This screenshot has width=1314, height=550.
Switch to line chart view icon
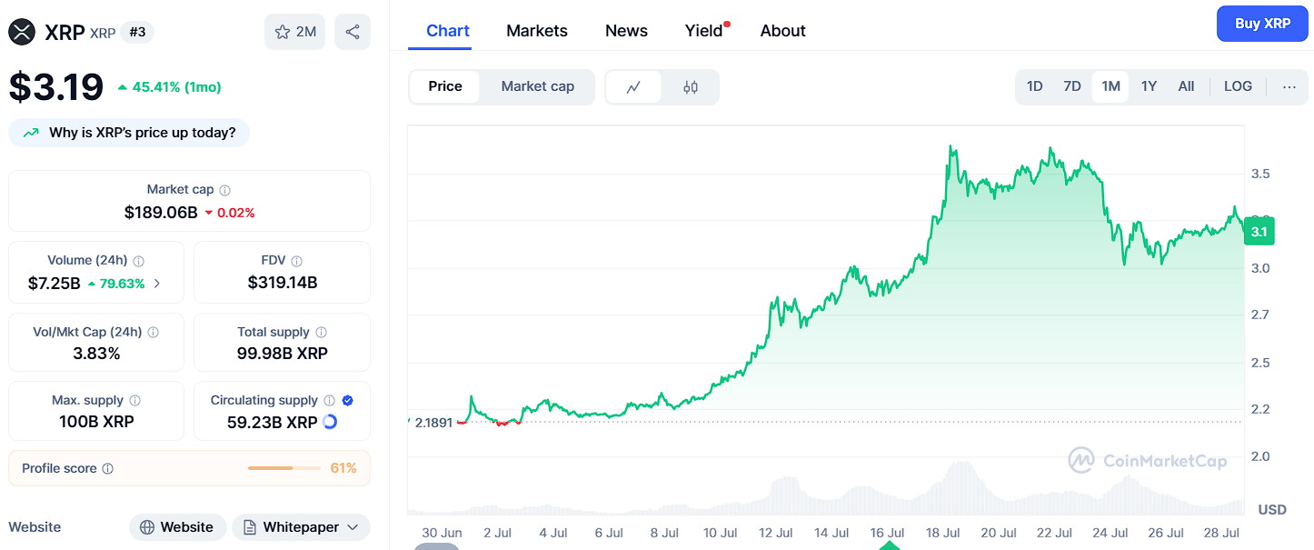633,87
